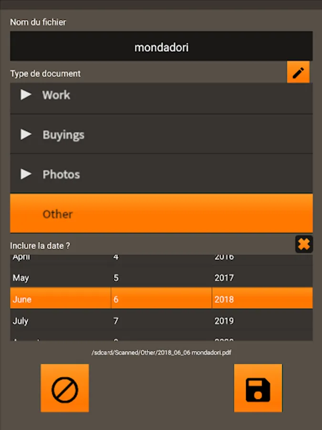The image size is (322, 430).
Task: Click the selected June month entry
Action: pyautogui.click(x=22, y=299)
